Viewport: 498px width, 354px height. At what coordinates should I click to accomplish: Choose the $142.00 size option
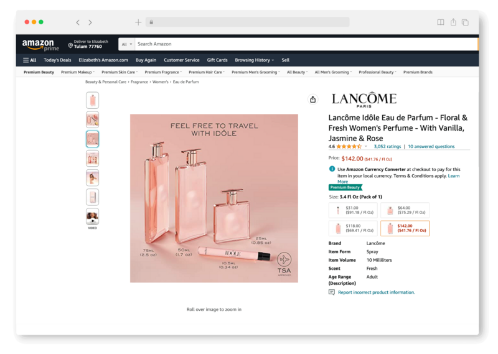405,228
